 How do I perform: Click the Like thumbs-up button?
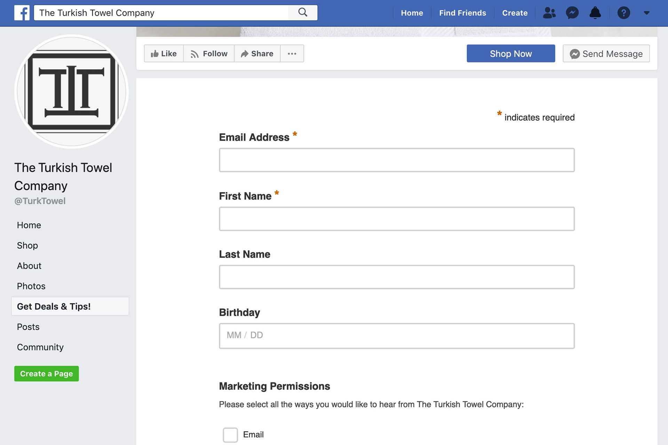click(x=164, y=54)
